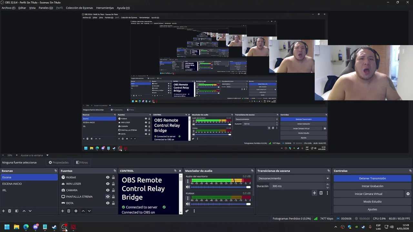The image size is (413, 232).
Task: Open Propiedades for the source
Action: coord(59,162)
